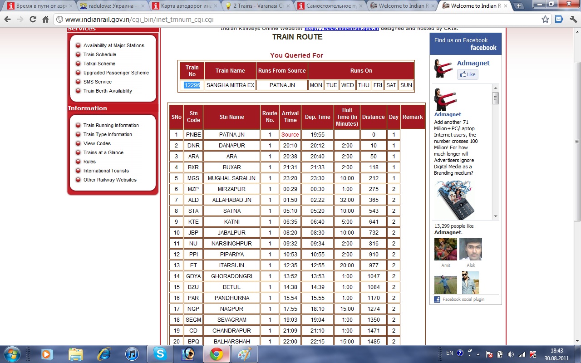The height and width of the screenshot is (363, 581).
Task: Click the Facebook Like button for Admagnet
Action: pos(468,74)
